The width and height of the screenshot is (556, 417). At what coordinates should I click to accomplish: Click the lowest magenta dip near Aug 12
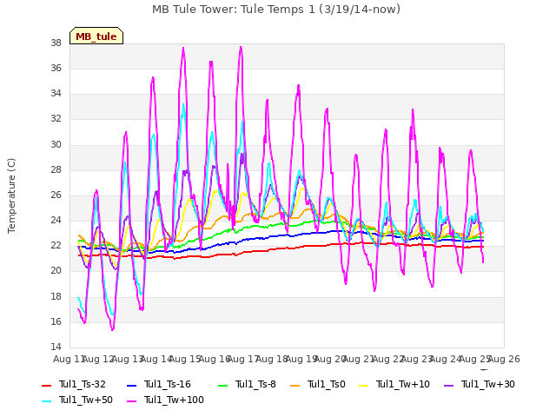pyautogui.click(x=112, y=330)
